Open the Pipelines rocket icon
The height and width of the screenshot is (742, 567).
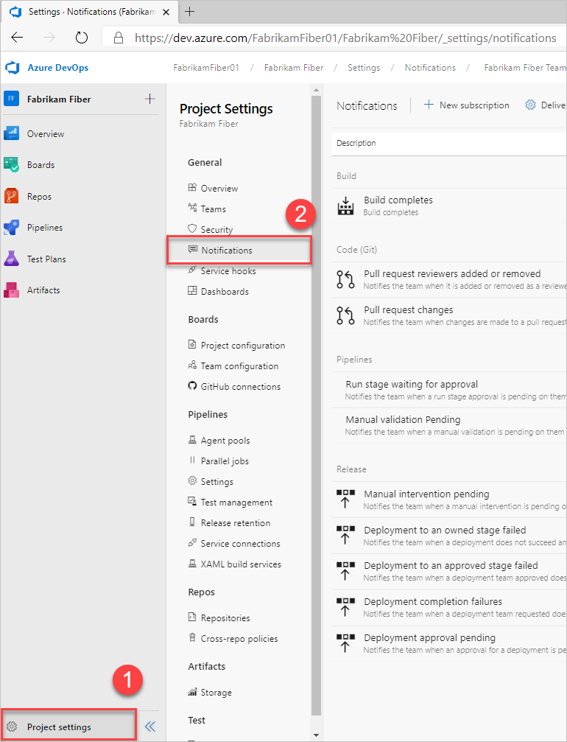[x=12, y=228]
